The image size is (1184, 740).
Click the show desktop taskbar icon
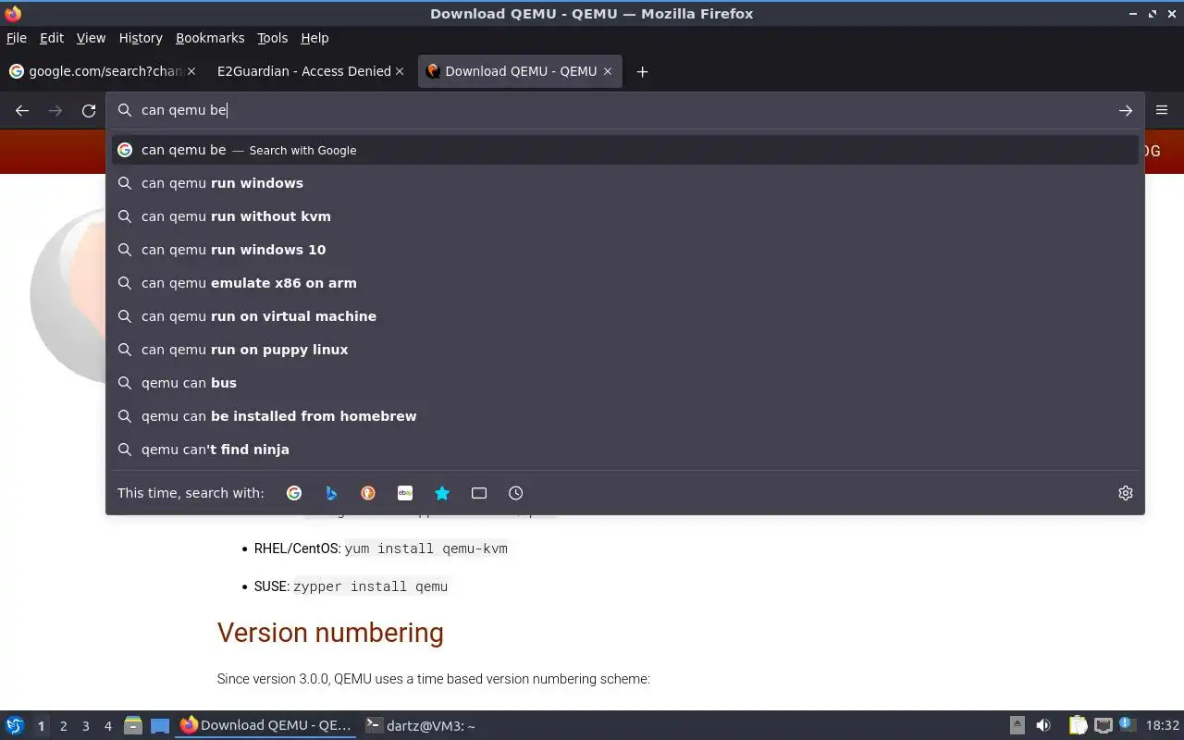click(160, 725)
